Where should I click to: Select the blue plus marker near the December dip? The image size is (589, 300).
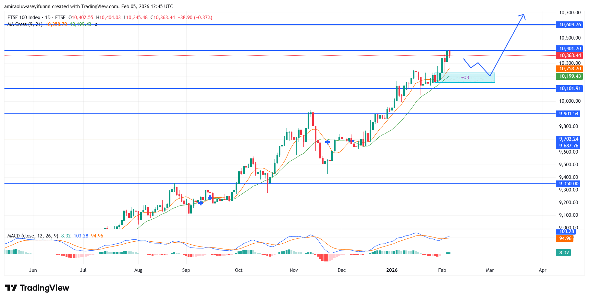coord(327,142)
